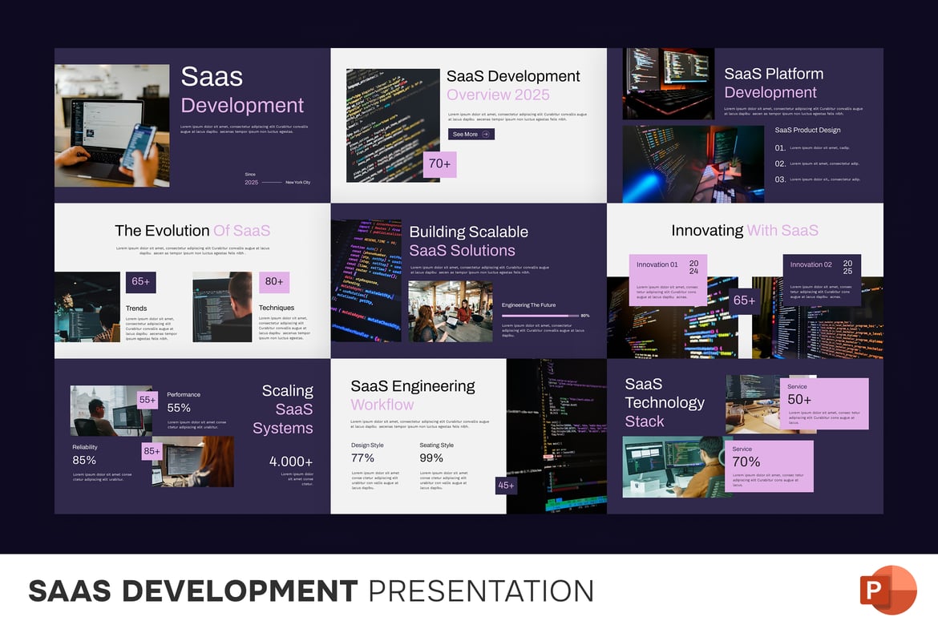Click the 'SaaS Product Design' label
The image size is (938, 625).
tap(807, 130)
